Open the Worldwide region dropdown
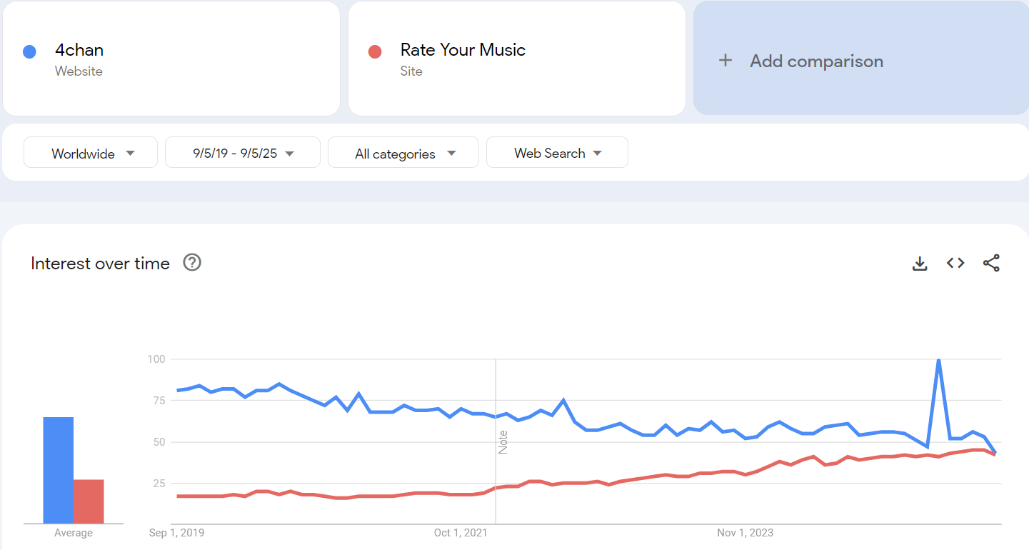This screenshot has width=1029, height=550. 91,153
